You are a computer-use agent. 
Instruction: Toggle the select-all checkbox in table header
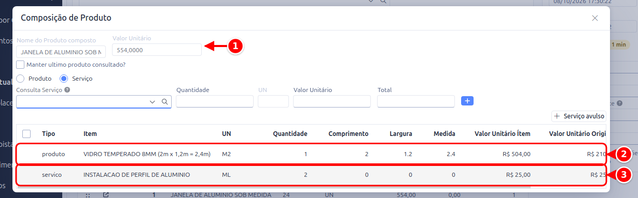(x=26, y=134)
